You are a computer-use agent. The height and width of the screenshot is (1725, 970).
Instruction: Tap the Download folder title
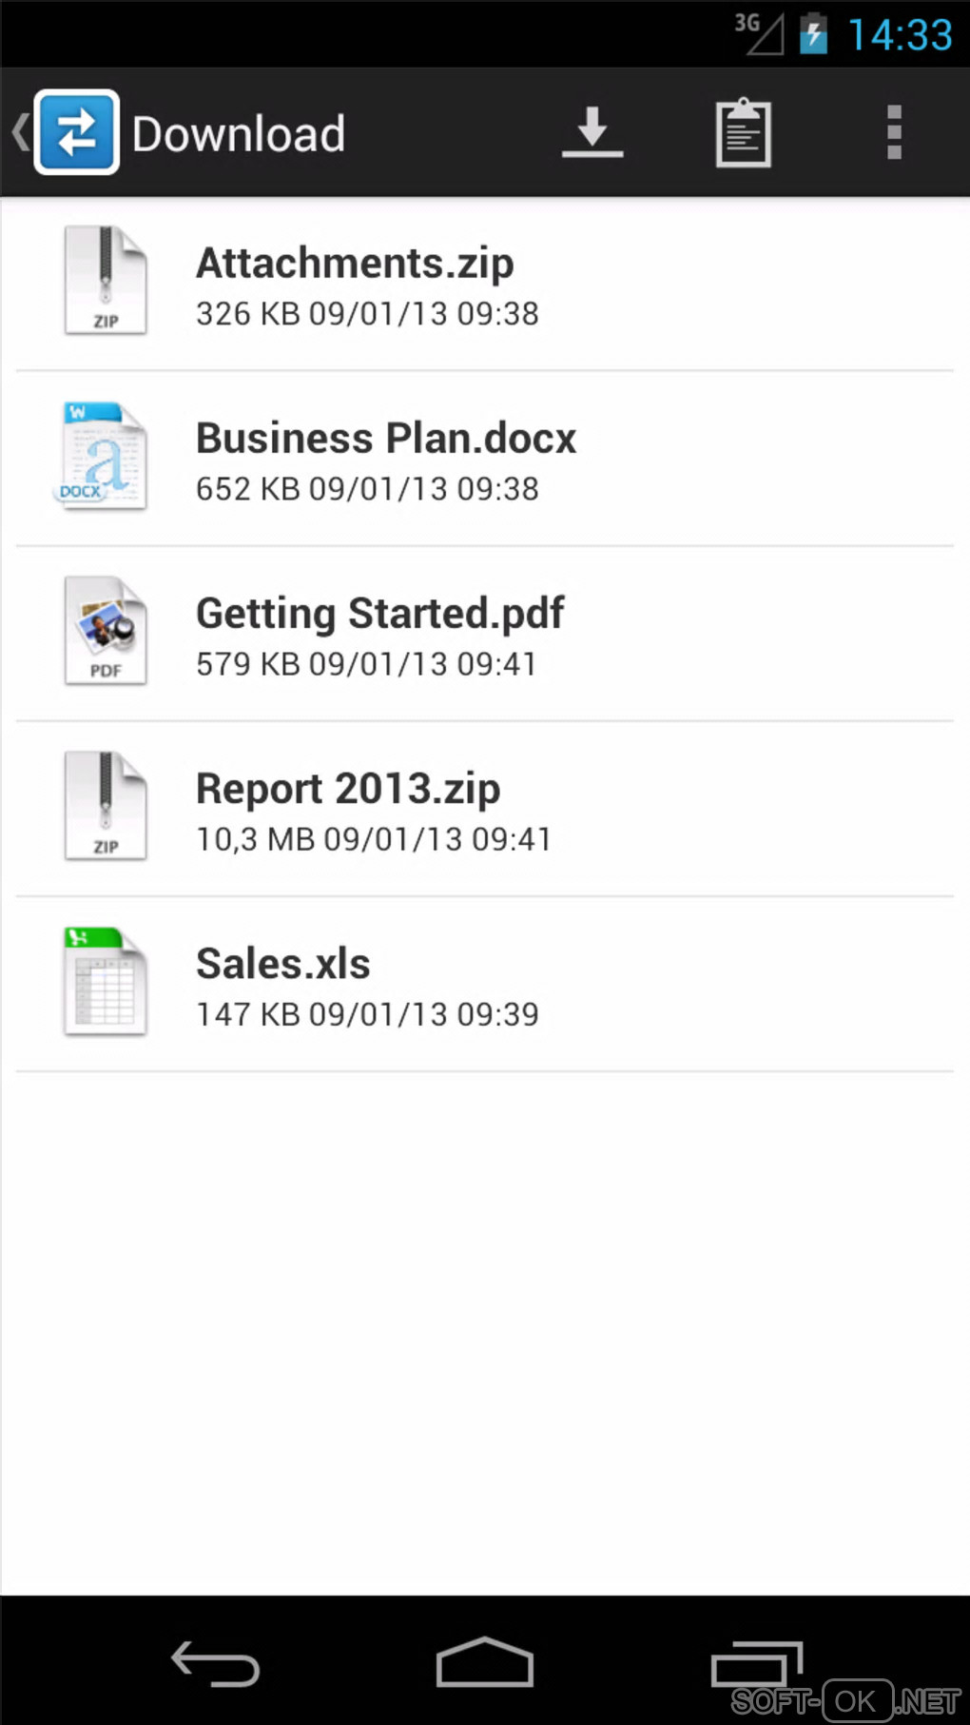[239, 134]
